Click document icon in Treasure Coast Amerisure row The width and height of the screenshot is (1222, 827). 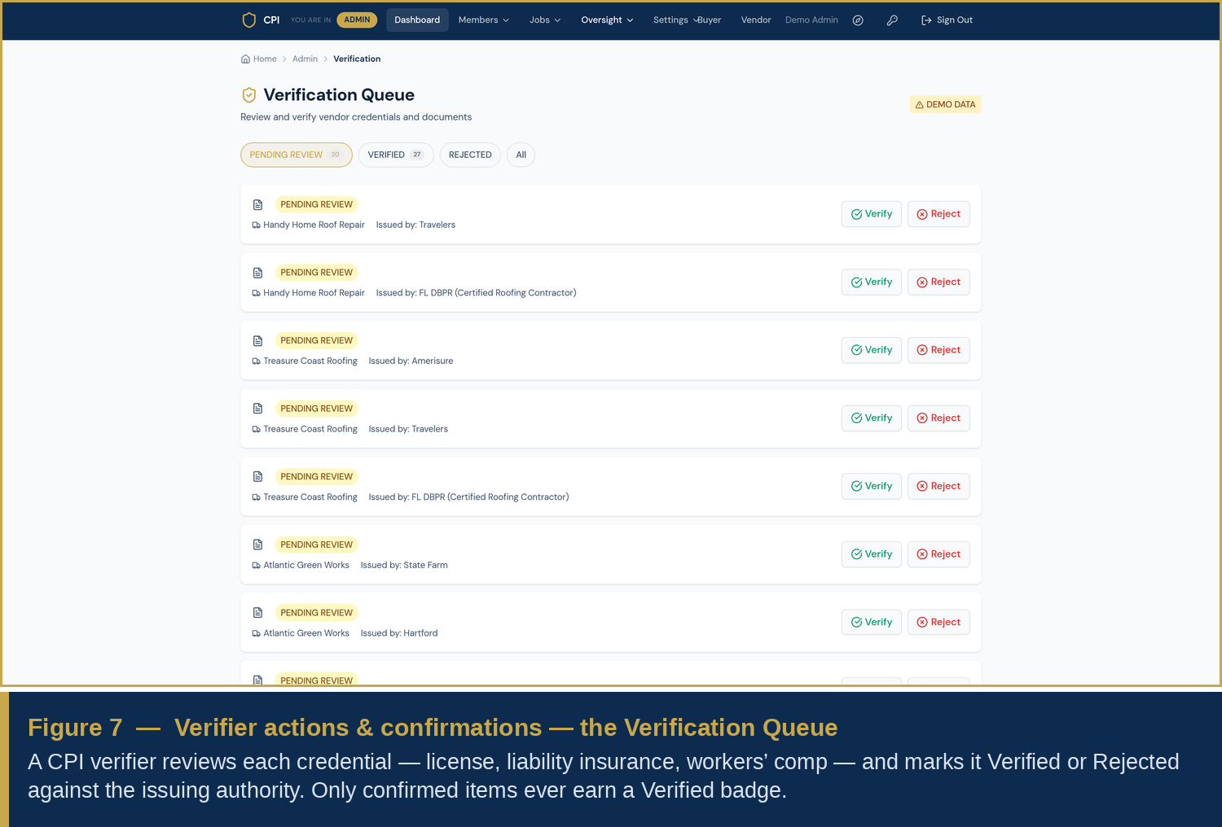click(257, 341)
